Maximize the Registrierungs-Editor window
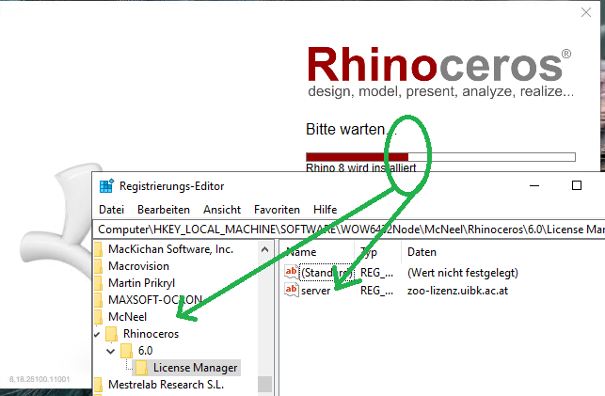The width and height of the screenshot is (605, 396). [577, 185]
